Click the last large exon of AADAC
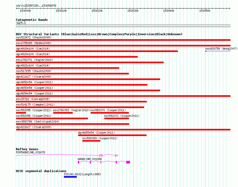The height and width of the screenshot is (187, 238). click(x=128, y=162)
